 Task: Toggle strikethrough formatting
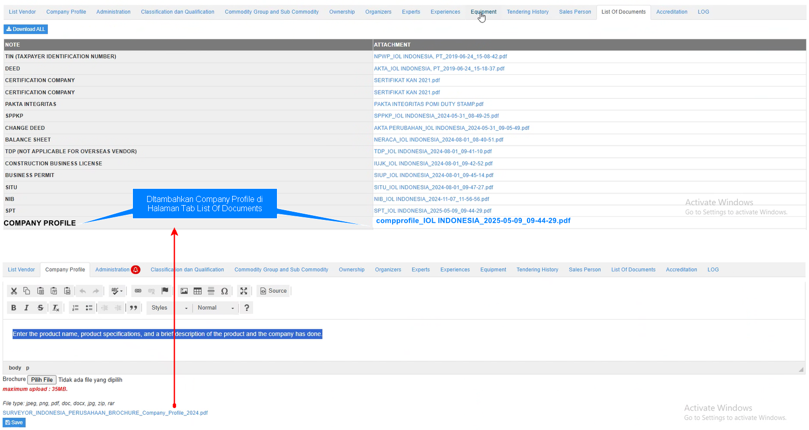[40, 308]
